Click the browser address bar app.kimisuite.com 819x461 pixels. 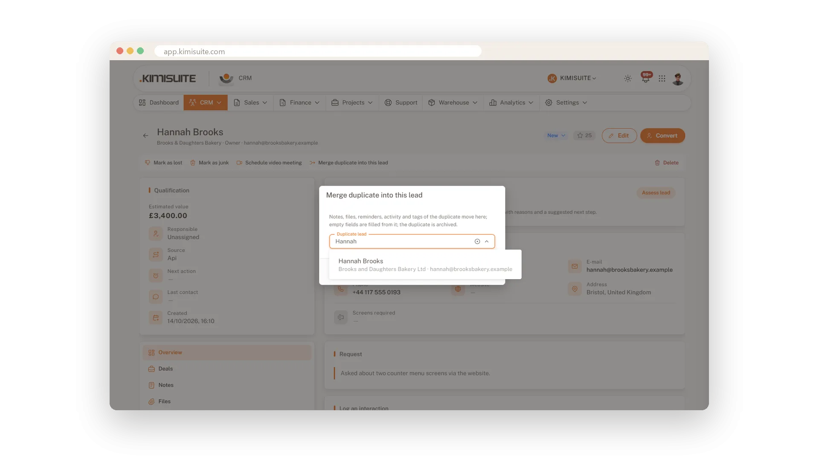pyautogui.click(x=318, y=51)
